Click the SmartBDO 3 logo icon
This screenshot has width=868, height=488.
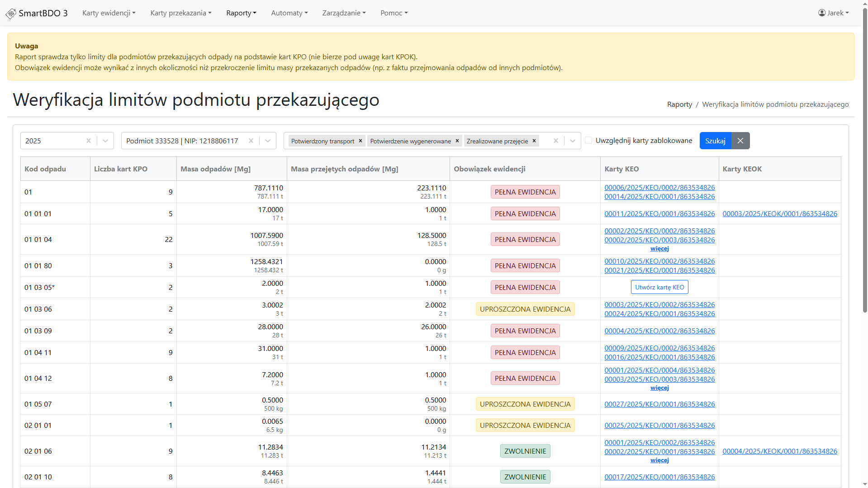pos(11,14)
